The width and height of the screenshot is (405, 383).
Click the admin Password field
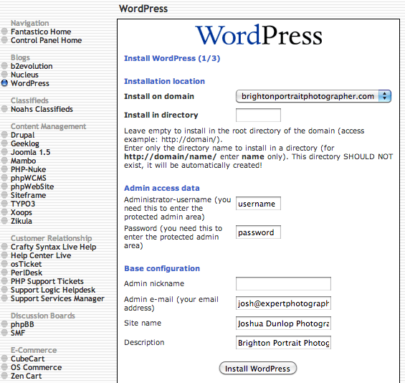coord(258,232)
